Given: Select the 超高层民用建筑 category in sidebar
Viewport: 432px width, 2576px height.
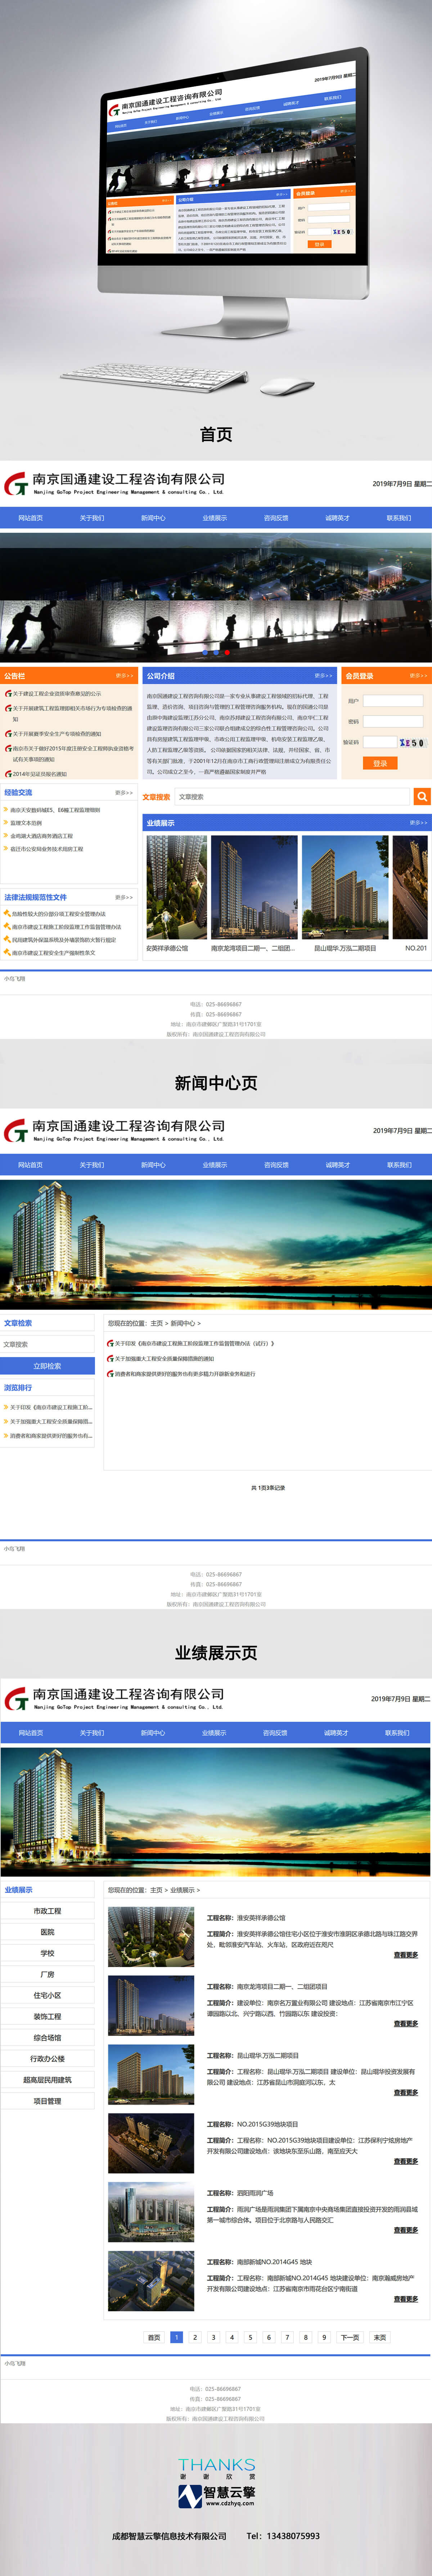Looking at the screenshot, I should 47,2079.
